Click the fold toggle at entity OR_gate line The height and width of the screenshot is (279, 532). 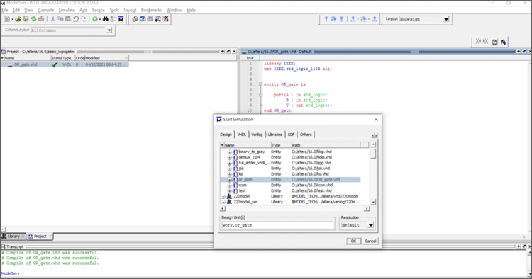click(260, 84)
